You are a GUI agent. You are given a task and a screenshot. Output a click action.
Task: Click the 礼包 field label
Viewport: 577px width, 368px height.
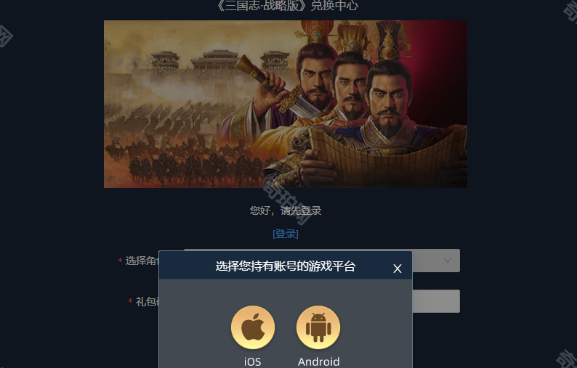click(147, 301)
